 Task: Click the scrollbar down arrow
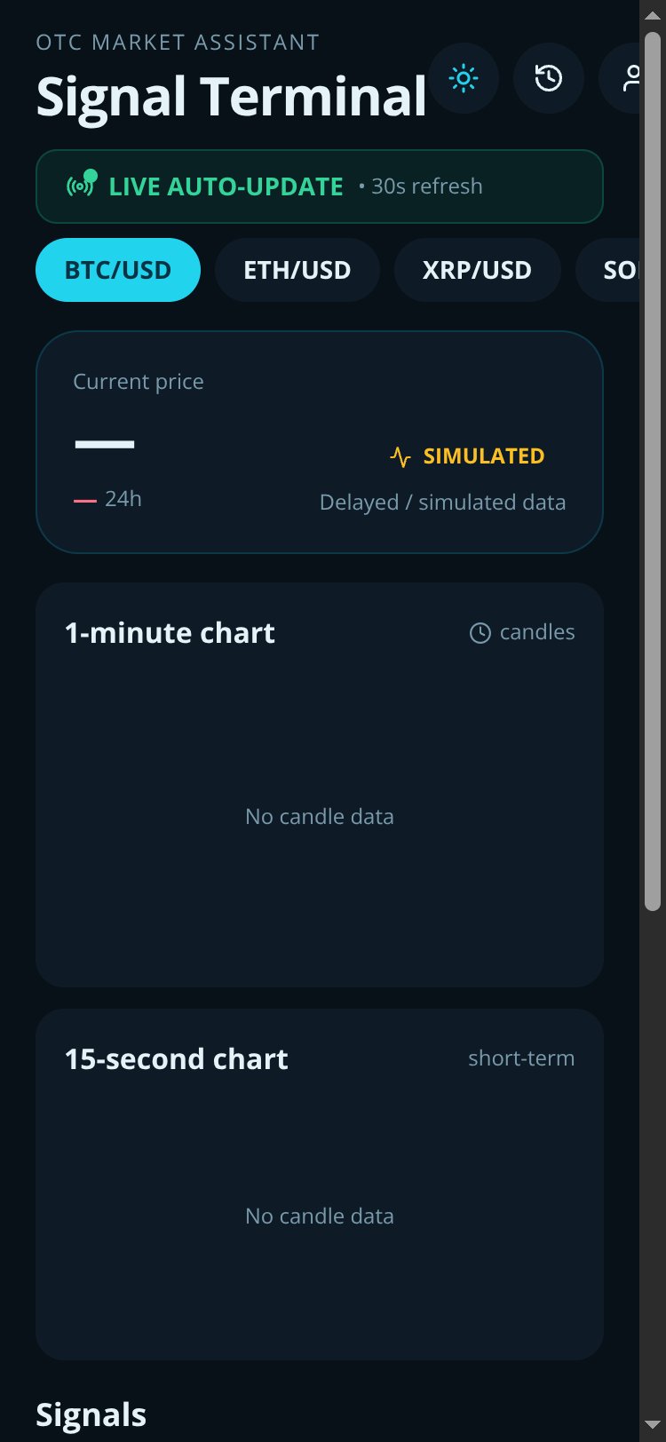[x=653, y=1426]
